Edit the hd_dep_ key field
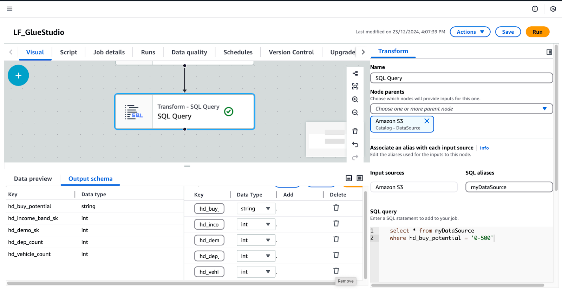 [209, 256]
